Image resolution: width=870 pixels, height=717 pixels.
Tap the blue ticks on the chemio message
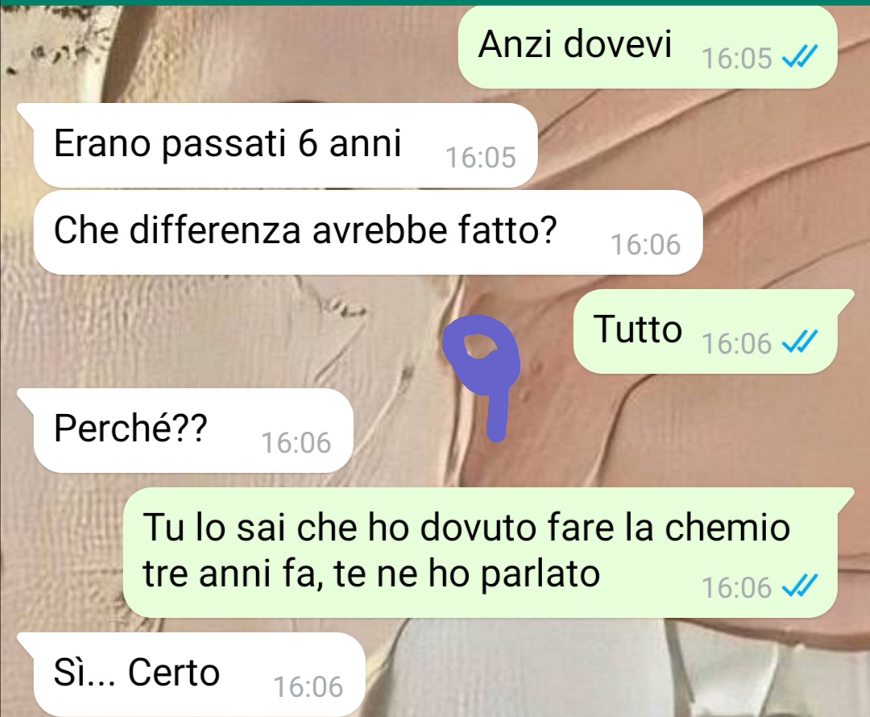point(800,586)
